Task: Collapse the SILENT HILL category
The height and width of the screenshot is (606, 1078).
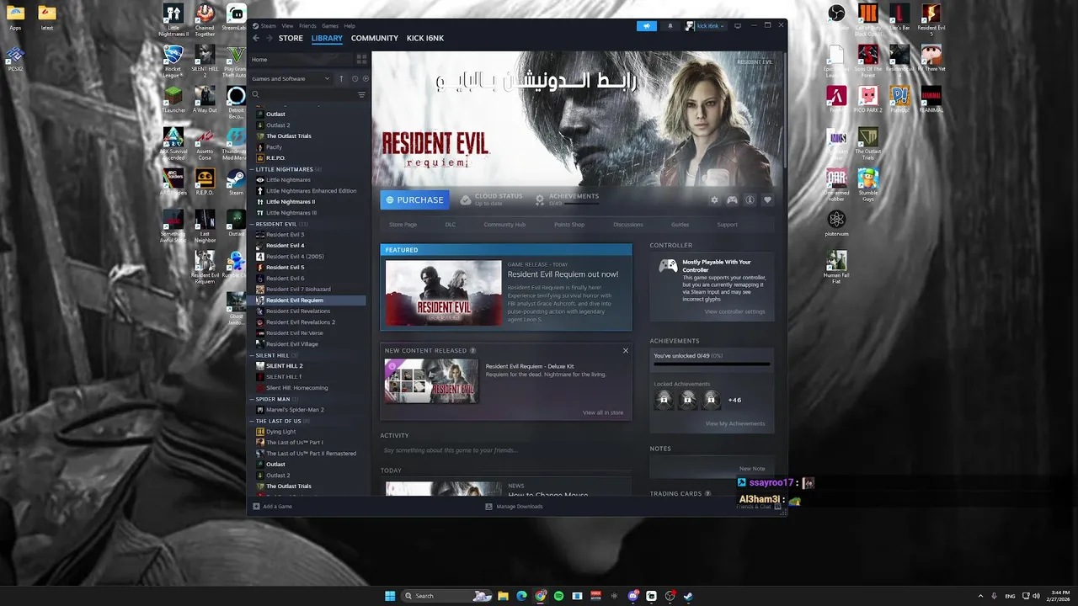Action: click(252, 355)
